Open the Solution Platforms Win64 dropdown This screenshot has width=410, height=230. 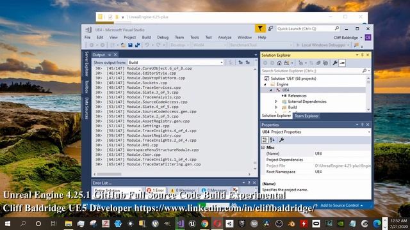click(x=209, y=45)
